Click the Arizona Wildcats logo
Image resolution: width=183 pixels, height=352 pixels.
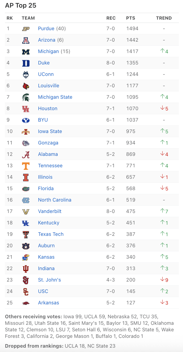click(x=26, y=40)
